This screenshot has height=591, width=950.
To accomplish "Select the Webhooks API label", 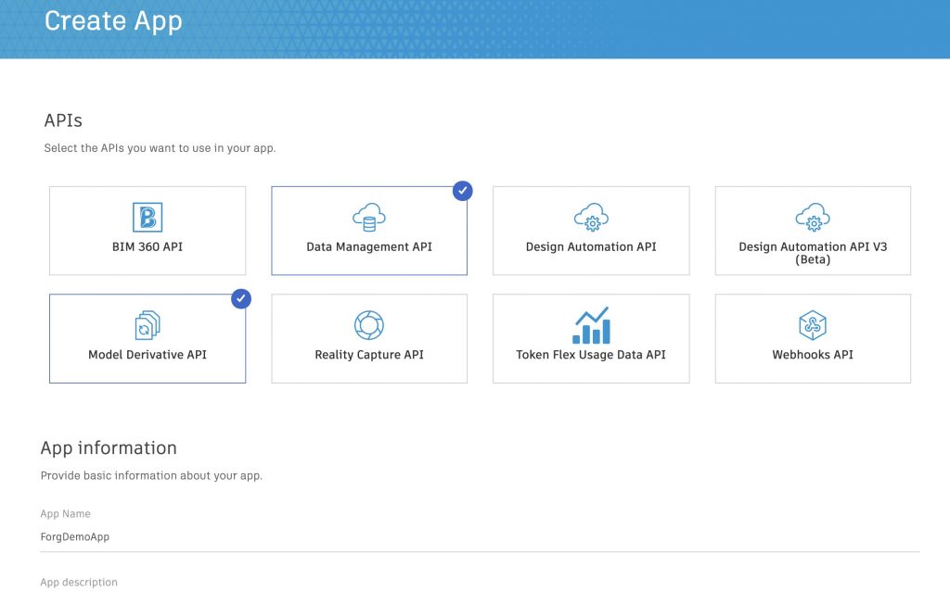I will click(x=813, y=355).
